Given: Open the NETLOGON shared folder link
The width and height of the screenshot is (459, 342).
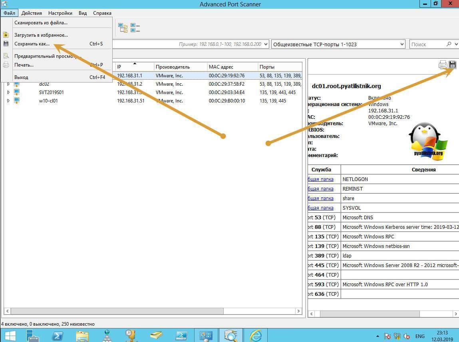Looking at the screenshot, I should click(321, 179).
